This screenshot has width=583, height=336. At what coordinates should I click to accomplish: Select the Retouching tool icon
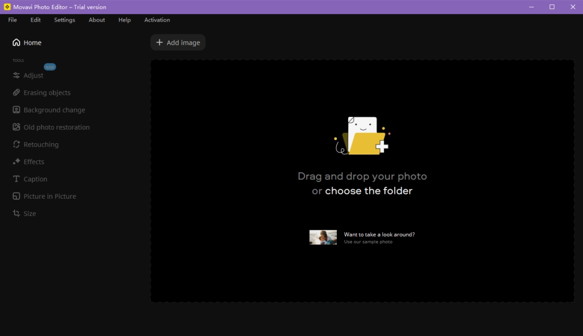click(16, 144)
